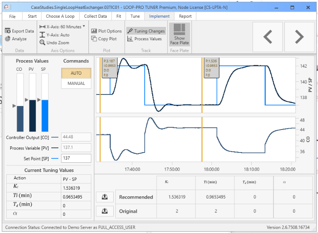Click the X-Axis width icon
Viewport: 318px width, 233px height.
pos(42,27)
